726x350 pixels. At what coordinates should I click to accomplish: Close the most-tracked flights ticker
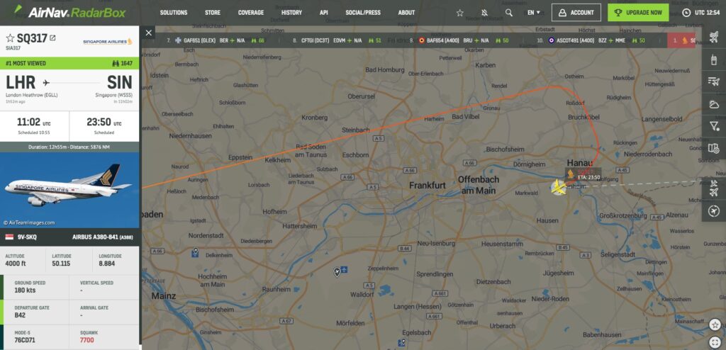point(148,33)
